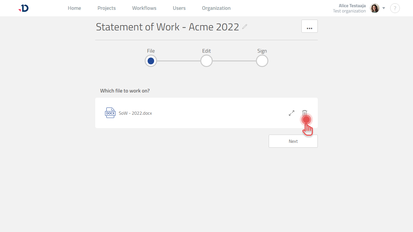
Task: Click the SoW - 2022.docx file name
Action: (x=135, y=113)
